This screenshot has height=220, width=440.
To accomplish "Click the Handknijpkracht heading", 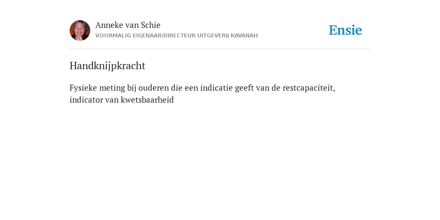I will (107, 66).
